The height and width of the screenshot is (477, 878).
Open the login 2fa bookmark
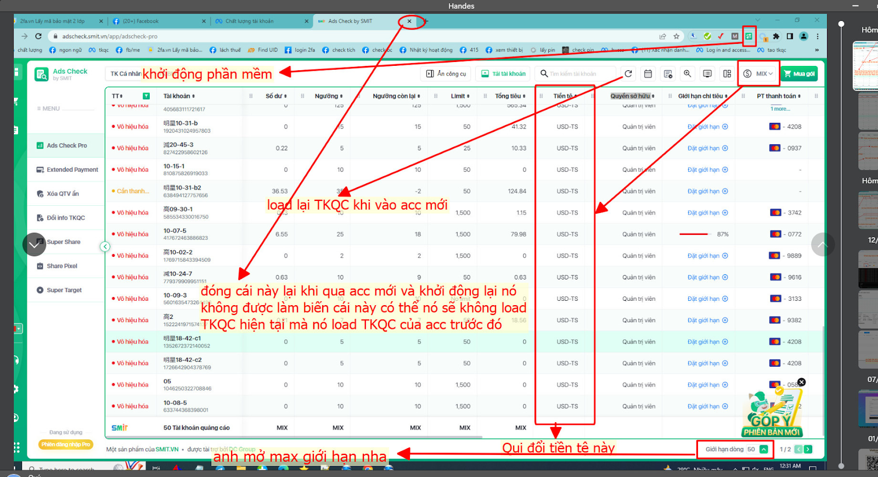click(x=300, y=50)
